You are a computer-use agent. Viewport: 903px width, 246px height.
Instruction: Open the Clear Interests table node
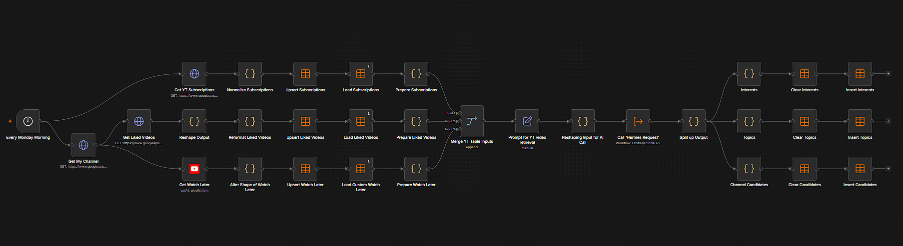(805, 74)
